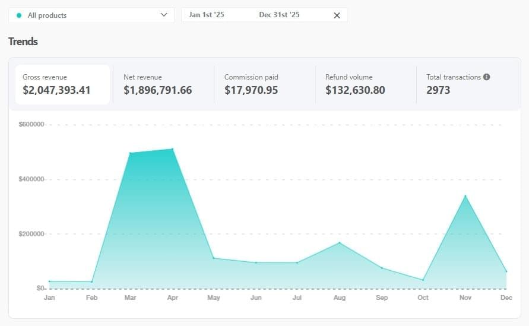Viewport: 529px width, 326px height.
Task: Click the Dec 31st '25 end date
Action: tap(279, 15)
